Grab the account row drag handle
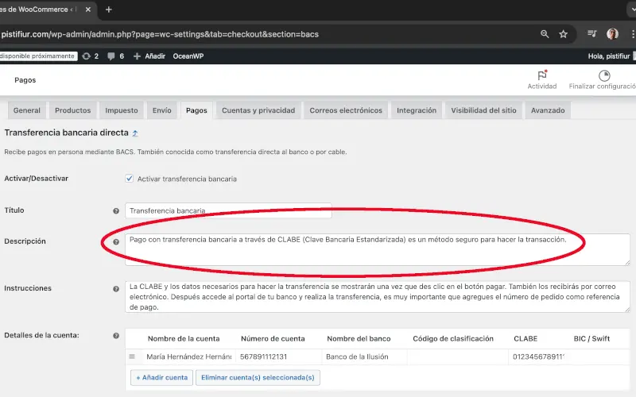Screen dimensions: 636x397 pos(133,357)
